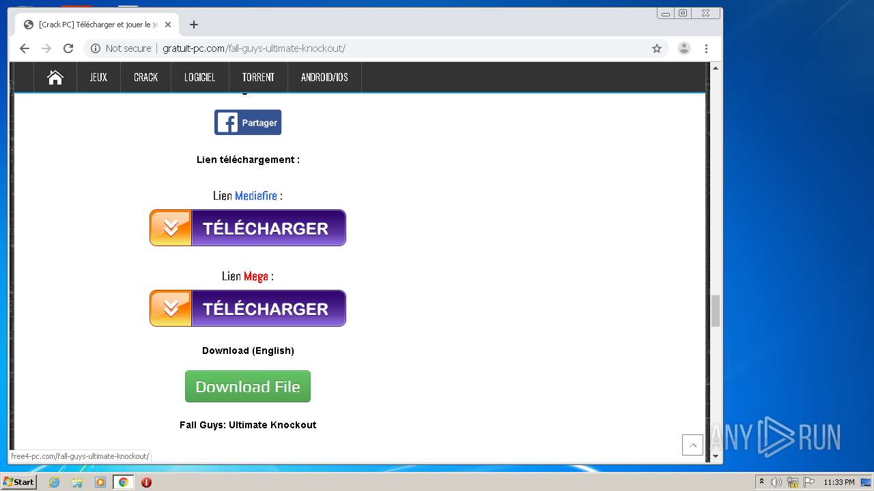Click the browser forward arrow
This screenshot has width=874, height=491.
click(x=46, y=48)
